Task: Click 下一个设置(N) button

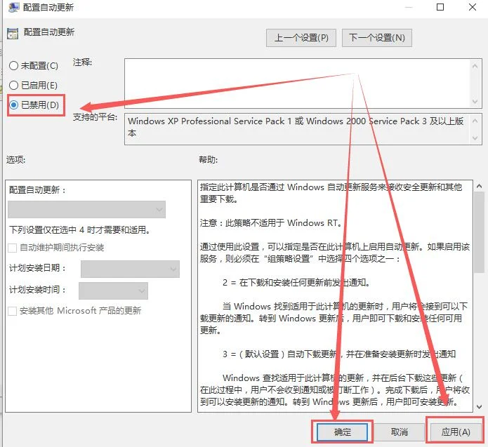Action: (x=377, y=38)
